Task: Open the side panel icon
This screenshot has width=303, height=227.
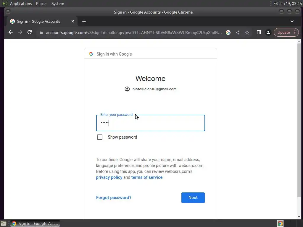Action: pos(259,33)
